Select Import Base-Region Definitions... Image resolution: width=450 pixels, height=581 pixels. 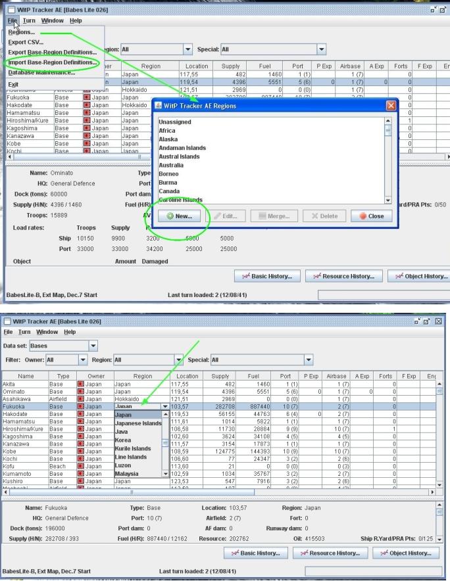pyautogui.click(x=53, y=62)
